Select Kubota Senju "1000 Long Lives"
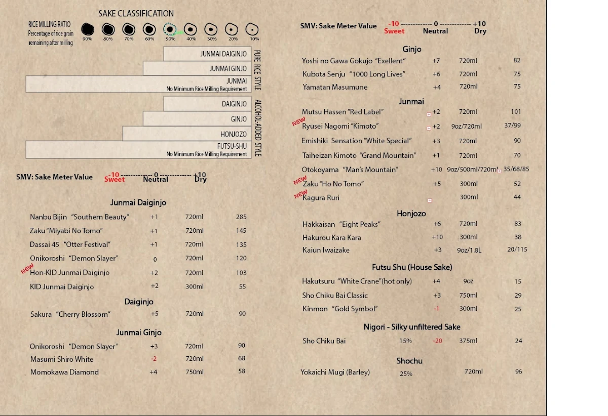 coord(354,74)
